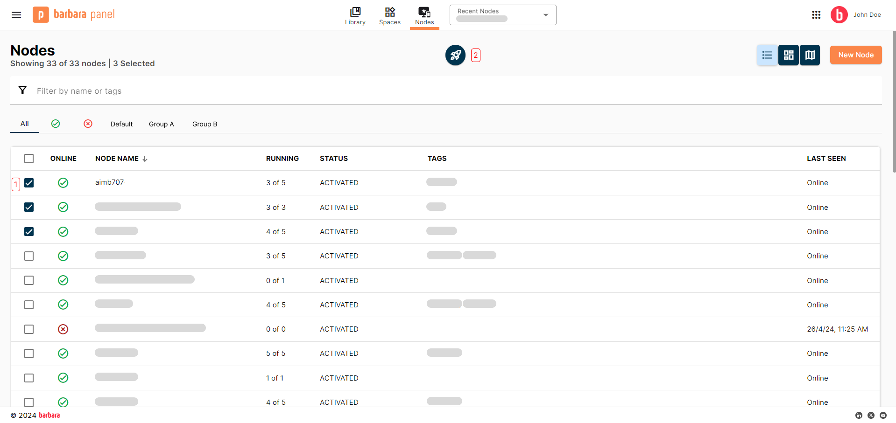Switch to map view of nodes
The image size is (896, 423).
810,55
